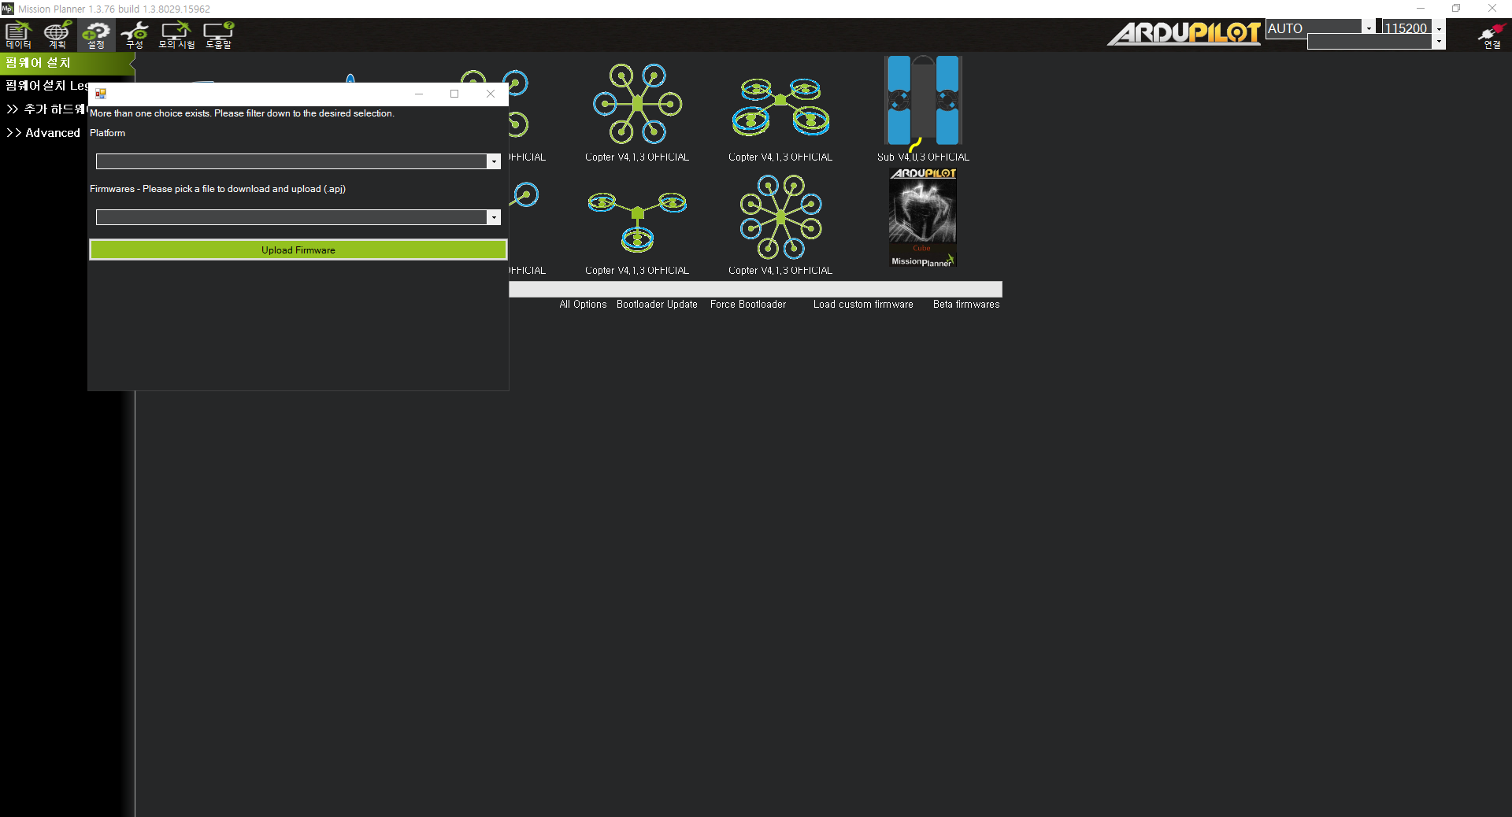1512x817 pixels.
Task: Click the Bootloader Update link
Action: tap(657, 305)
